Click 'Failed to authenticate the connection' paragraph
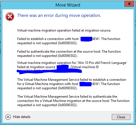The image size is (136, 125). pos(69,53)
